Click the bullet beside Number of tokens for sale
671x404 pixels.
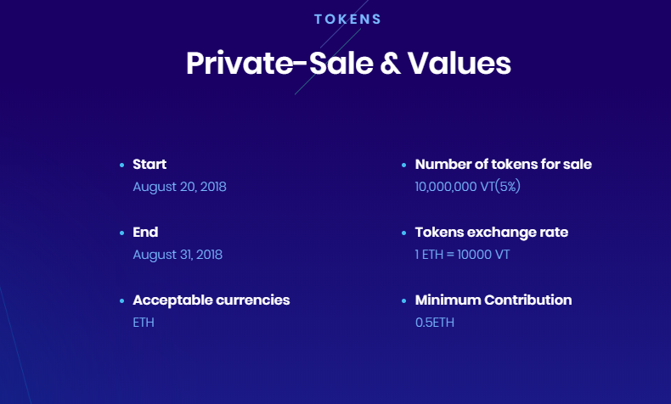[404, 166]
